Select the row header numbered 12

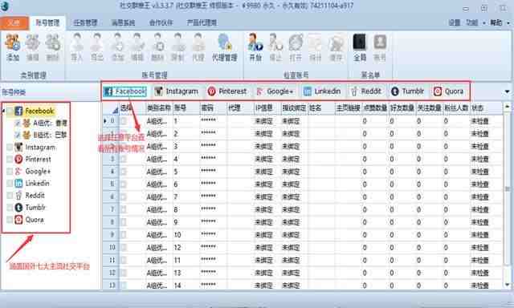pyautogui.click(x=111, y=273)
